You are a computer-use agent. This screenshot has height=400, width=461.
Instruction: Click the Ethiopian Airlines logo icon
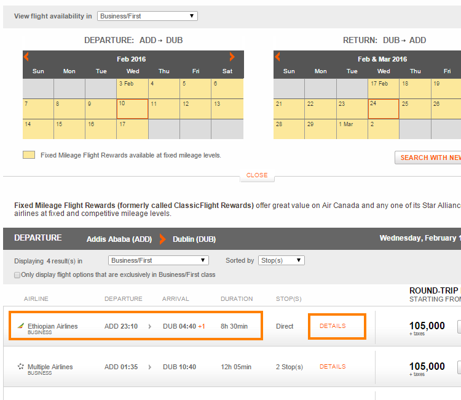[21, 326]
